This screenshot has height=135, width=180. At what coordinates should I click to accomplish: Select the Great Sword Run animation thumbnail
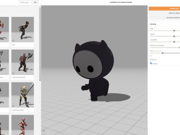[x=22, y=95]
